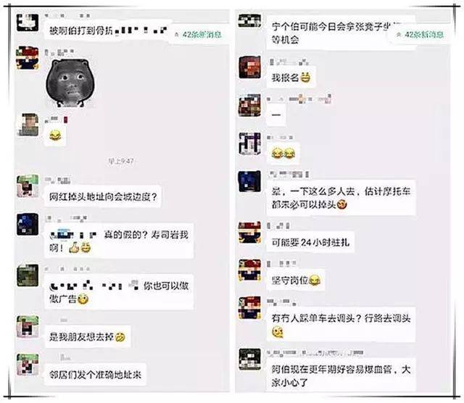Screen dimensions: 464x403
Task: Click message about "摩托车都未必可以掉头"
Action: [x=341, y=198]
